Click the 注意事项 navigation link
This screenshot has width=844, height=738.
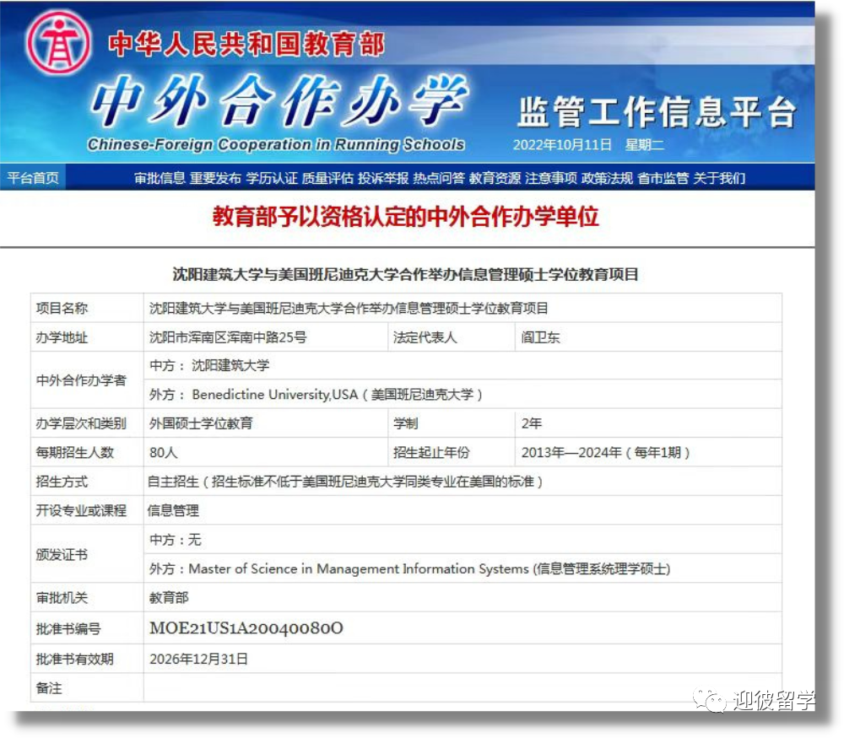(551, 178)
